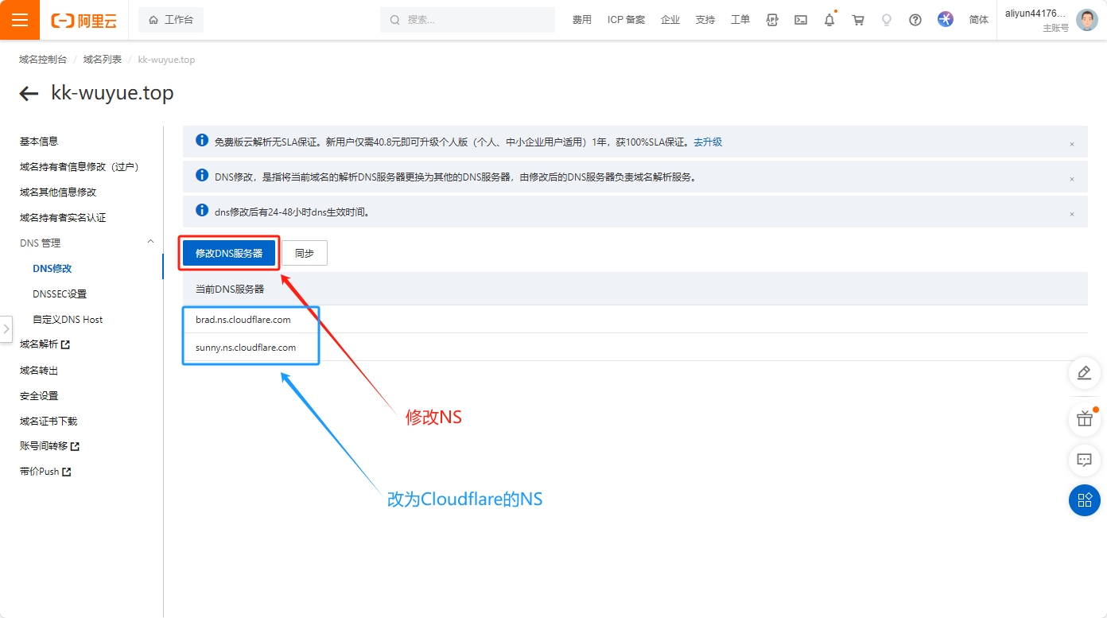1107x618 pixels.
Task: Open the chat feedback floating icon
Action: coord(1084,460)
